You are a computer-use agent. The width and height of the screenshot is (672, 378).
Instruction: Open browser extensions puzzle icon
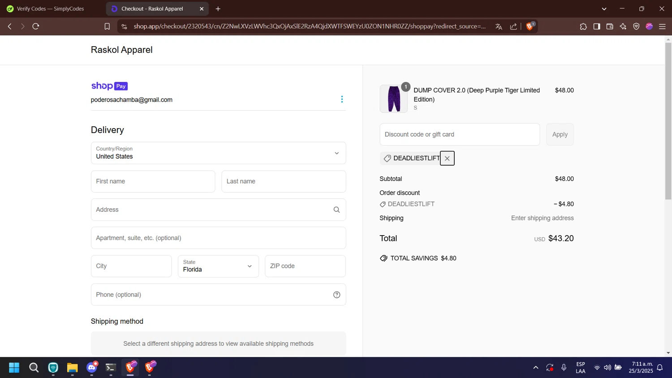click(x=583, y=26)
